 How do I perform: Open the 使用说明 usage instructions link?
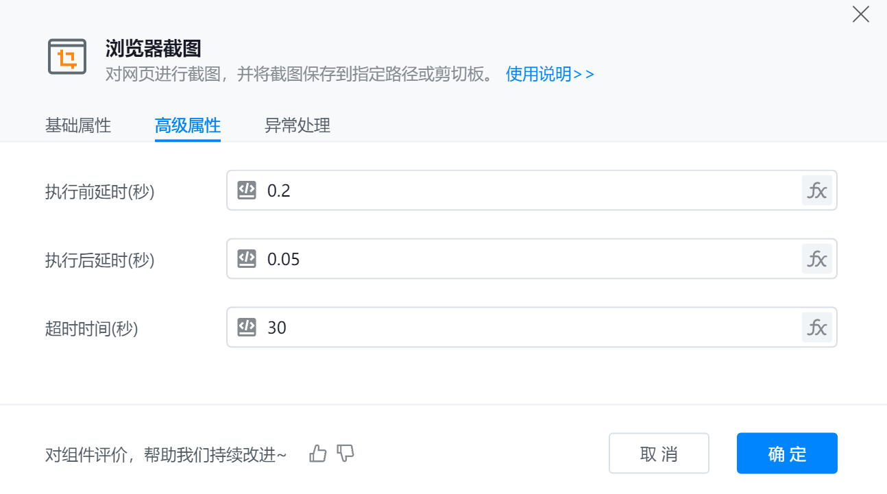point(549,74)
